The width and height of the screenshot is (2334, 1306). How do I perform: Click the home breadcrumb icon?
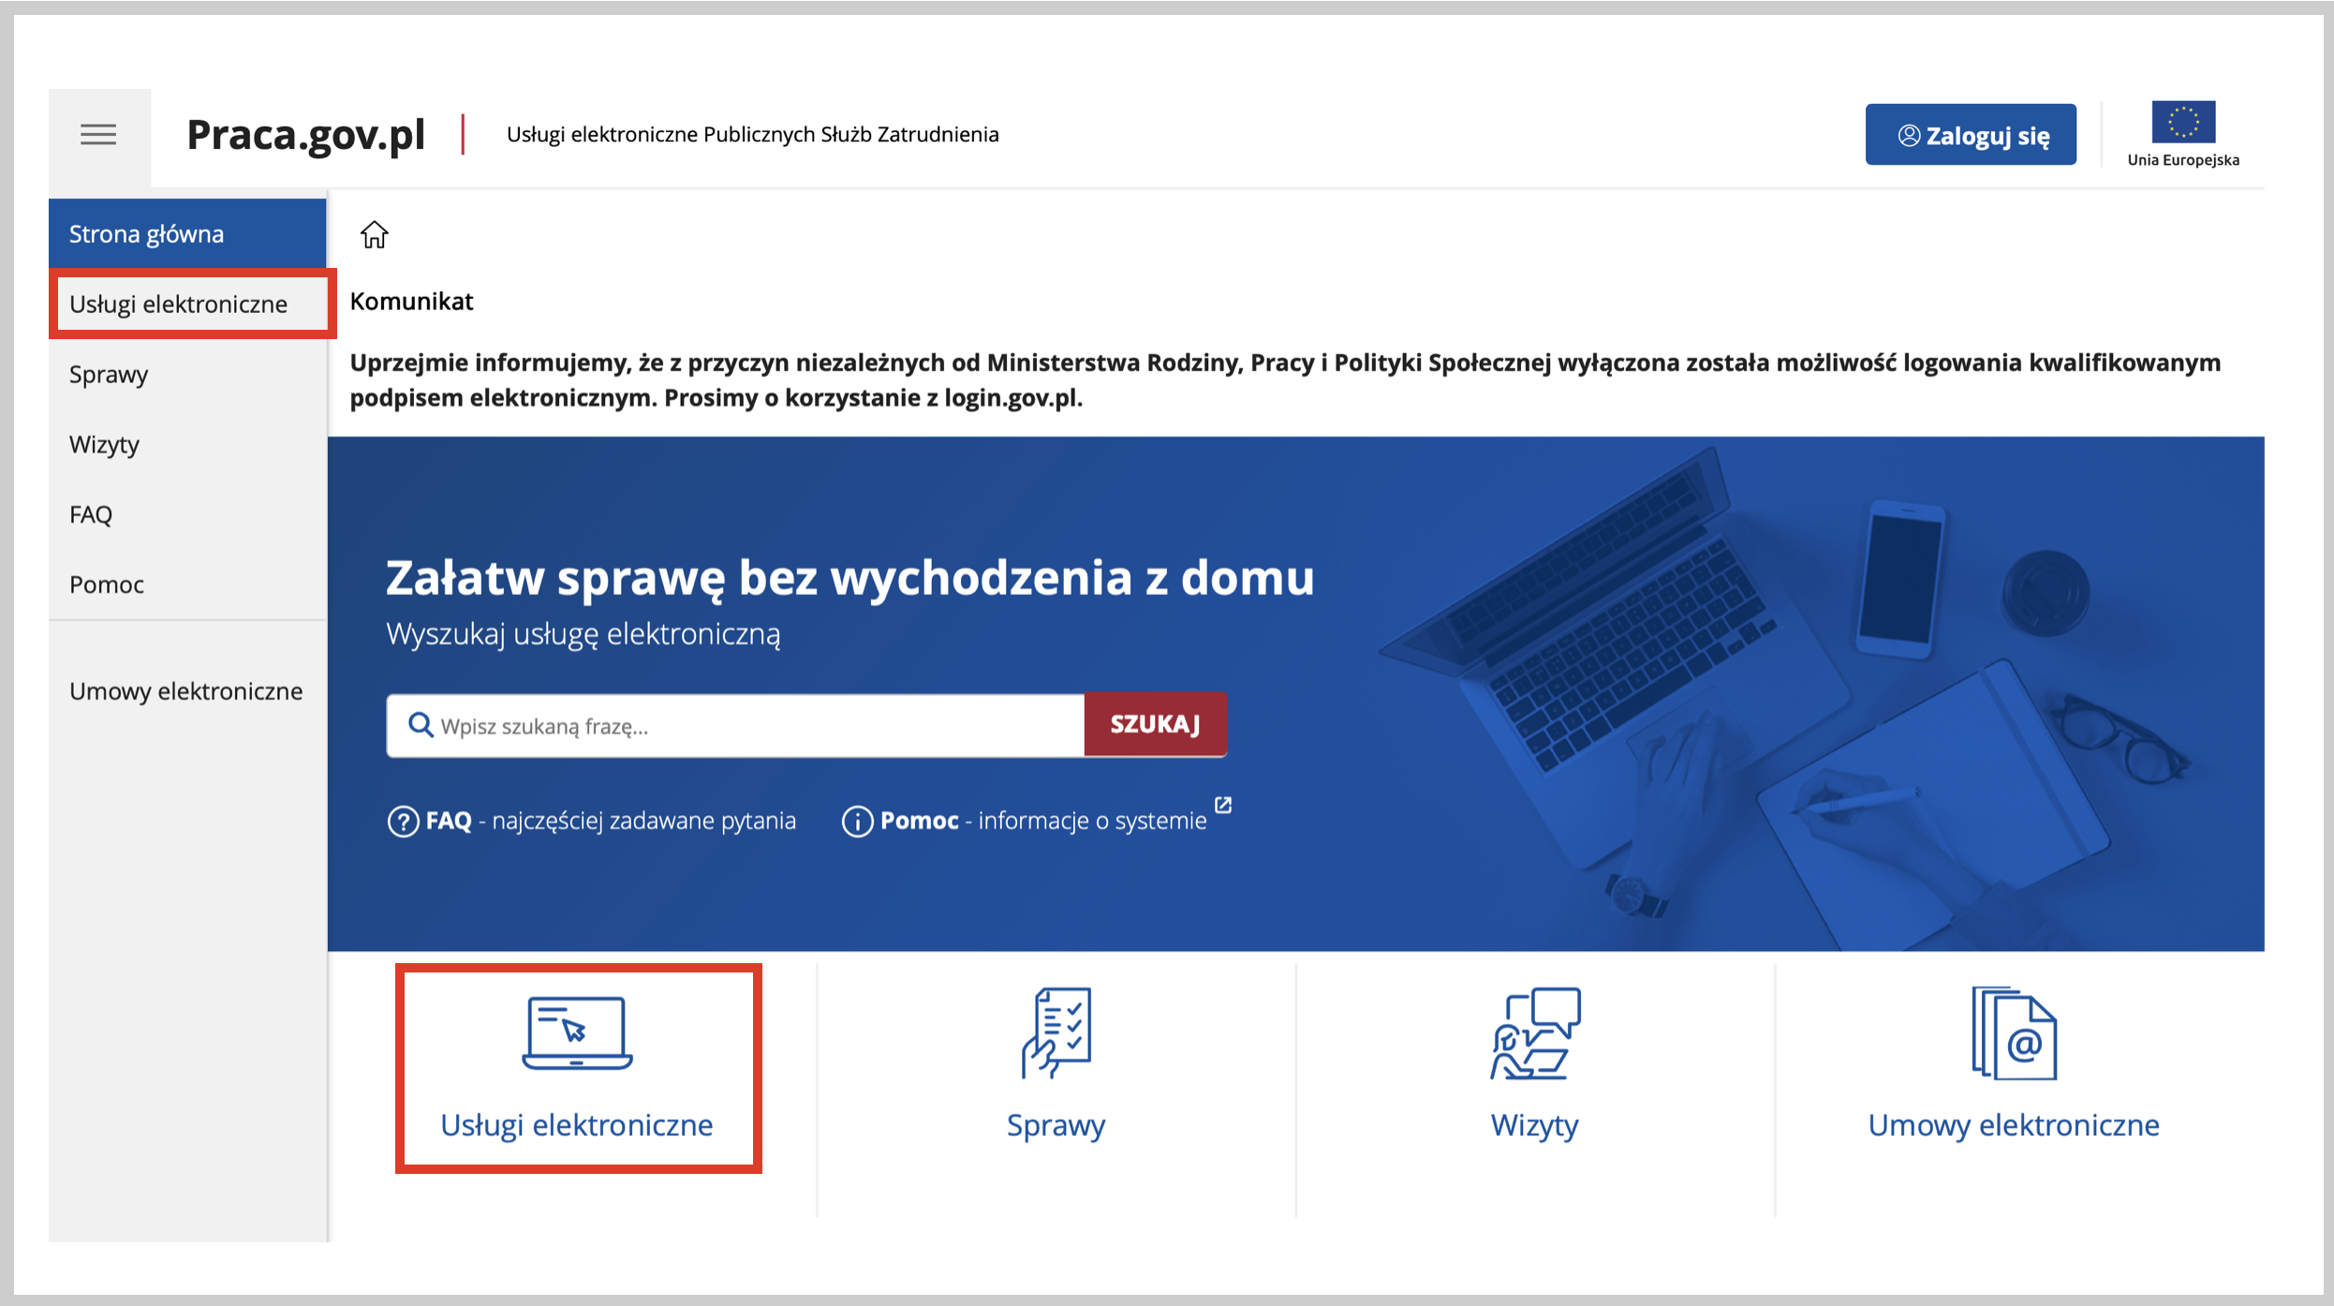click(x=375, y=234)
